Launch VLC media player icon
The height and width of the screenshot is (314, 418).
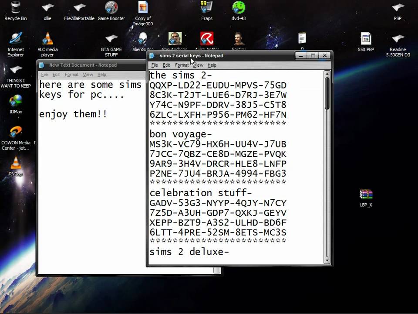coord(47,40)
